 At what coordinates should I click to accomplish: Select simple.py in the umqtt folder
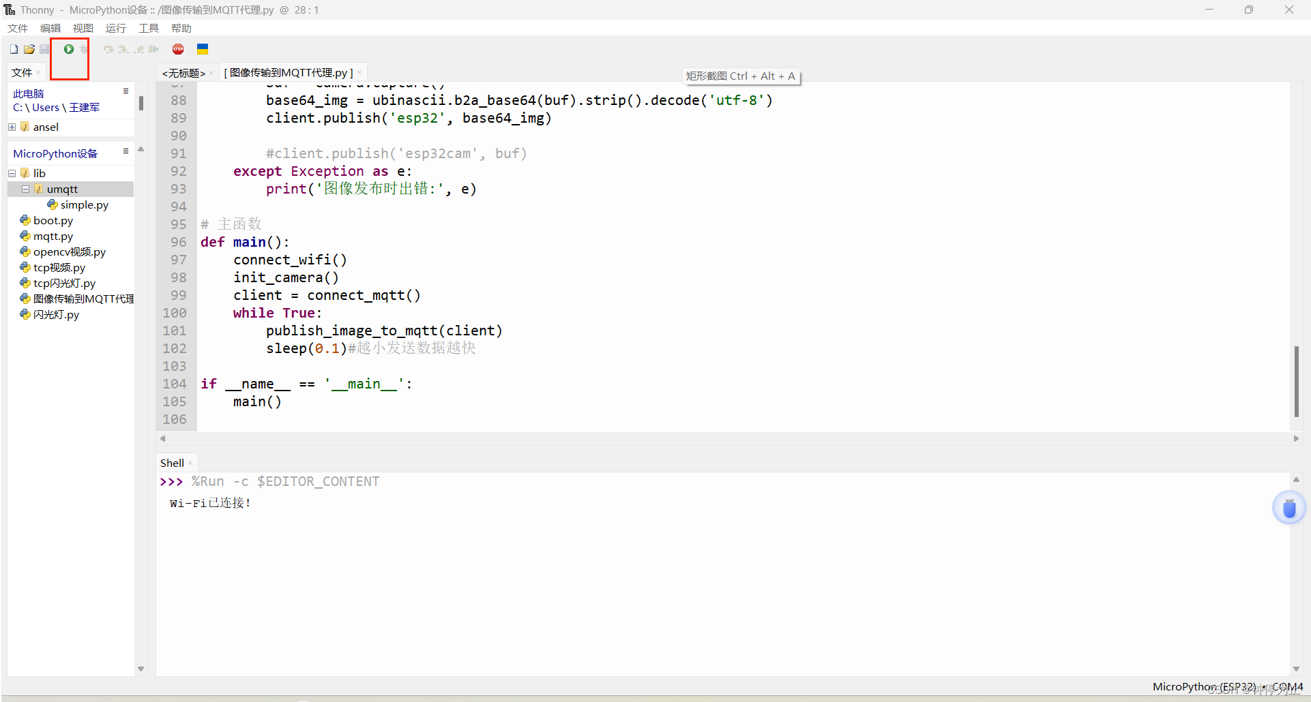click(85, 204)
